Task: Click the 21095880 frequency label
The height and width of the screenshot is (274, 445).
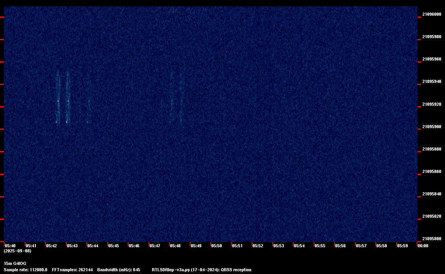Action: [432, 149]
